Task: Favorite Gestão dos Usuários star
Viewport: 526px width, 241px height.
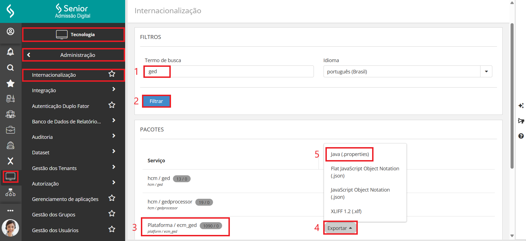Action: tap(112, 229)
